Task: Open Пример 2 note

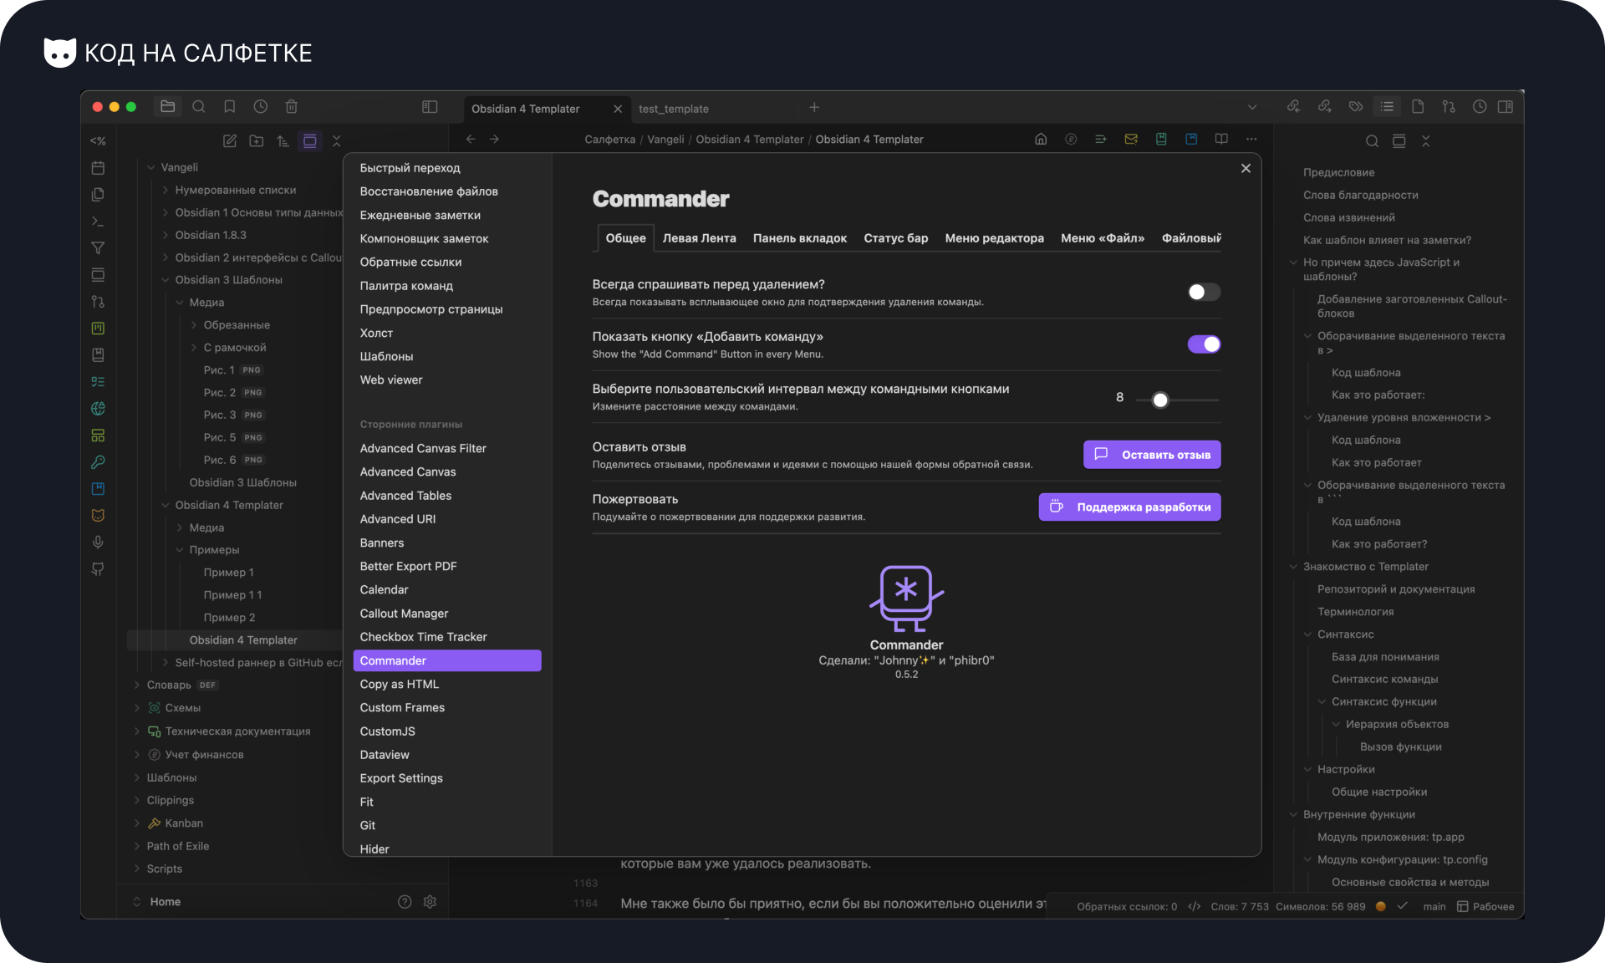Action: [229, 618]
